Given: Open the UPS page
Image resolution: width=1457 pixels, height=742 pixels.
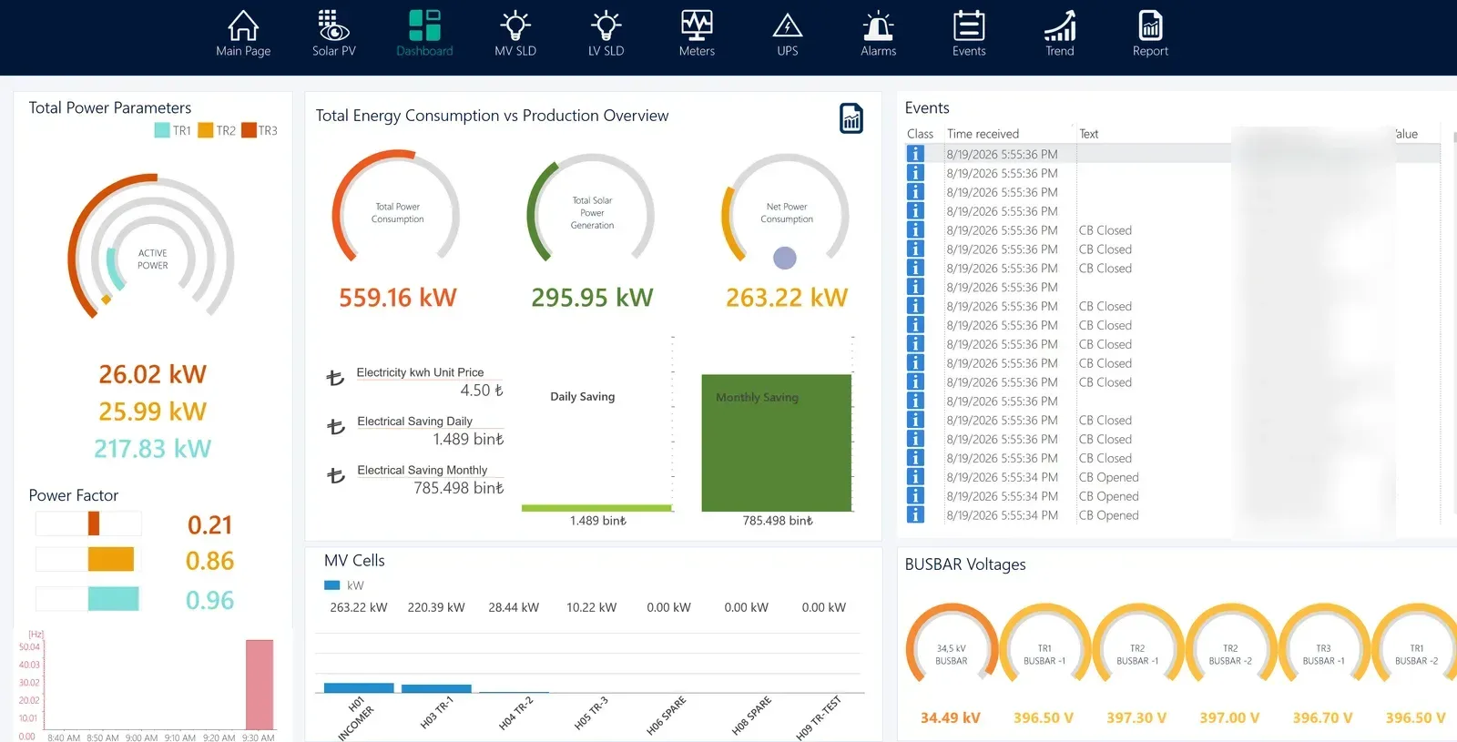Looking at the screenshot, I should [x=788, y=25].
